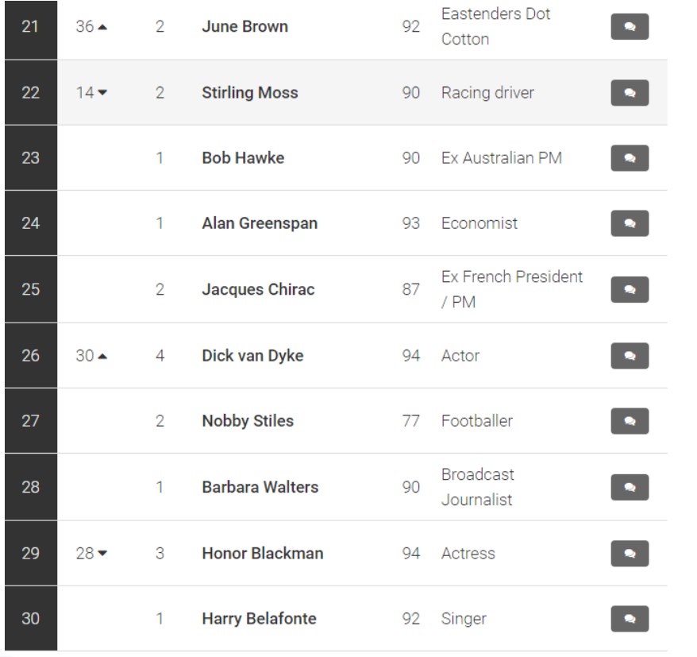Click the name Jacques Chirac
697x657 pixels.
pos(258,289)
